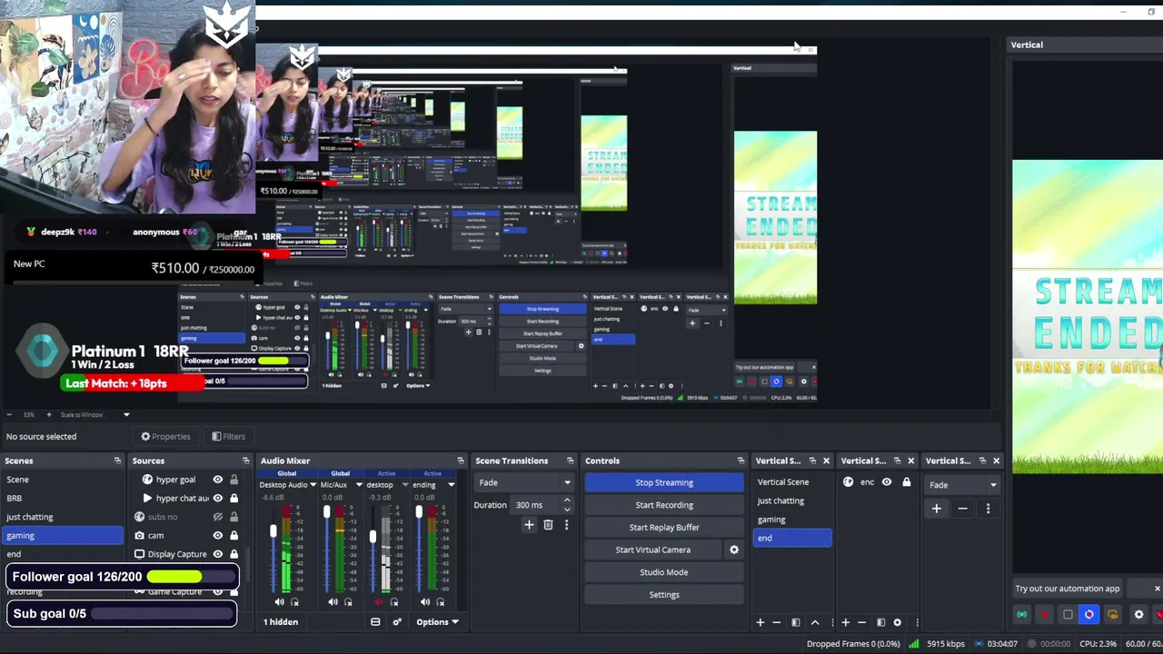The height and width of the screenshot is (654, 1163).
Task: Open the Mic/Aux channel dropdown
Action: click(x=359, y=485)
